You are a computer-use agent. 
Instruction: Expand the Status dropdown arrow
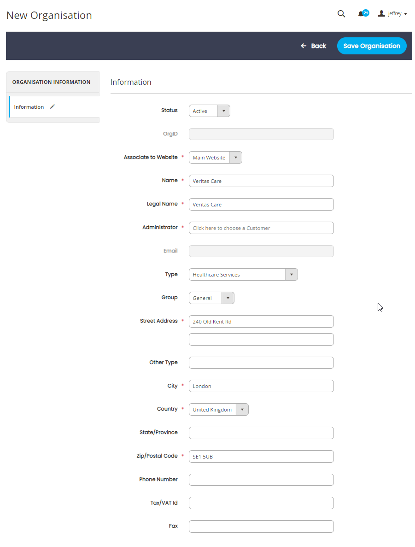click(224, 111)
